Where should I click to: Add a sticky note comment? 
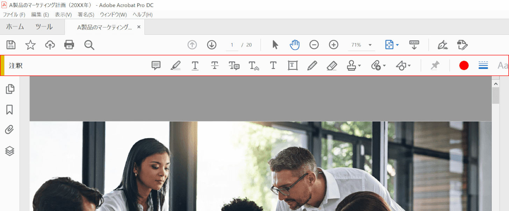tap(156, 65)
